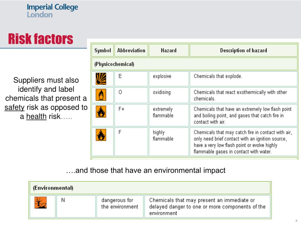Click the Imperial College London logo
The height and width of the screenshot is (226, 301).
[52, 11]
